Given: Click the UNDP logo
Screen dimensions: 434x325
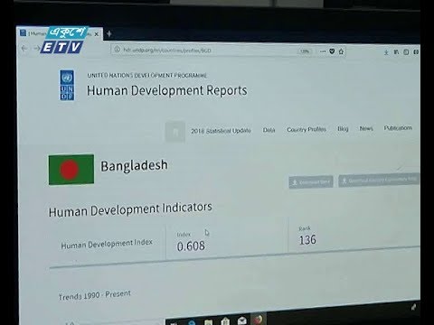Looking at the screenshot, I should [67, 85].
